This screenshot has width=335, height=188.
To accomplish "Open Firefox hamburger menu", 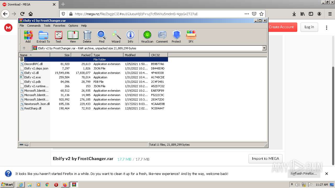I will 330,14.
